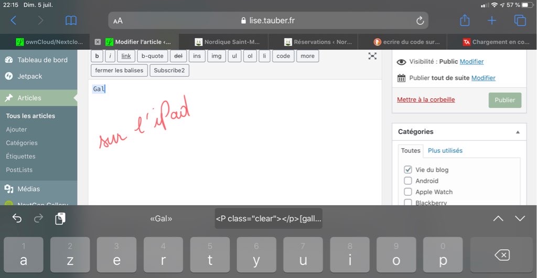Viewport: 537px width, 278px height.
Task: Tap the Safari back arrow
Action: 14,20
